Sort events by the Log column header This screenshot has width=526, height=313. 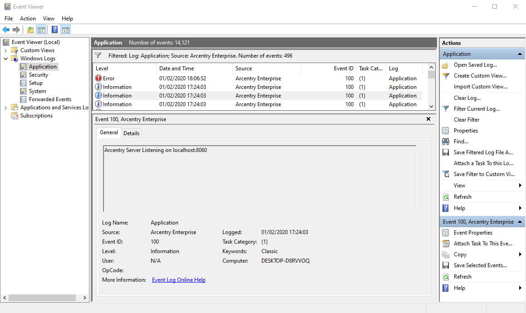click(x=404, y=68)
